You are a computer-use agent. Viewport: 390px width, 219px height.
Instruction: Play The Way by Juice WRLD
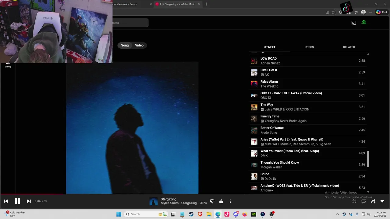click(x=308, y=107)
